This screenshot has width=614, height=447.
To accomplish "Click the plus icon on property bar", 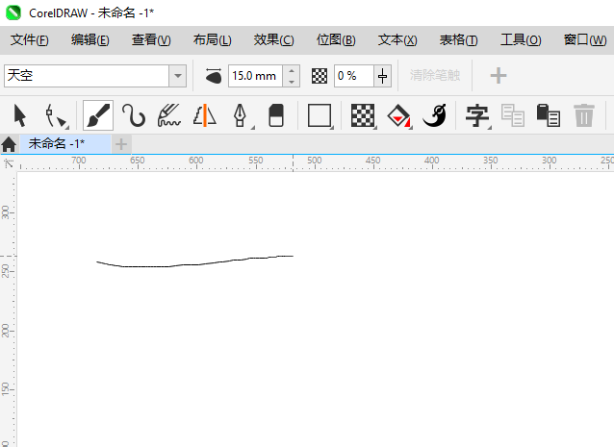I will click(499, 76).
